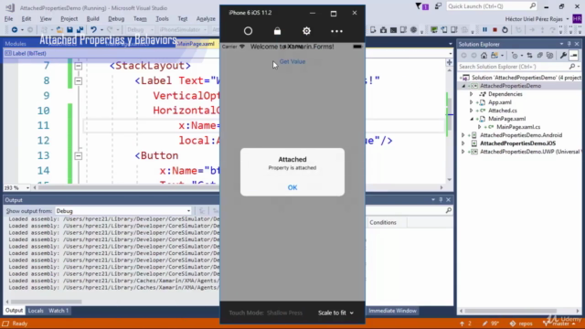Click the user account name Héctor Uriel Pérez Rojas
The height and width of the screenshot is (329, 585).
[534, 19]
